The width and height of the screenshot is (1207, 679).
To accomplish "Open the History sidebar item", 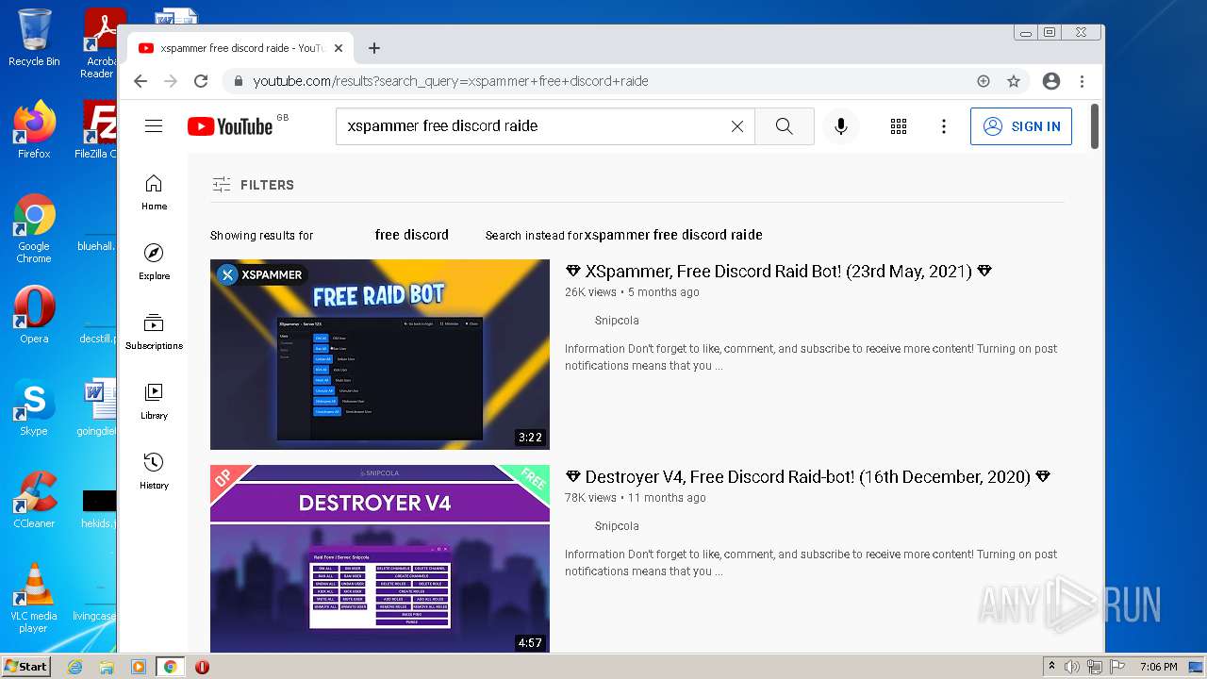I will [154, 472].
